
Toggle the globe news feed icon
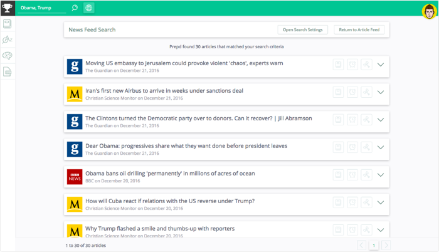(x=89, y=8)
